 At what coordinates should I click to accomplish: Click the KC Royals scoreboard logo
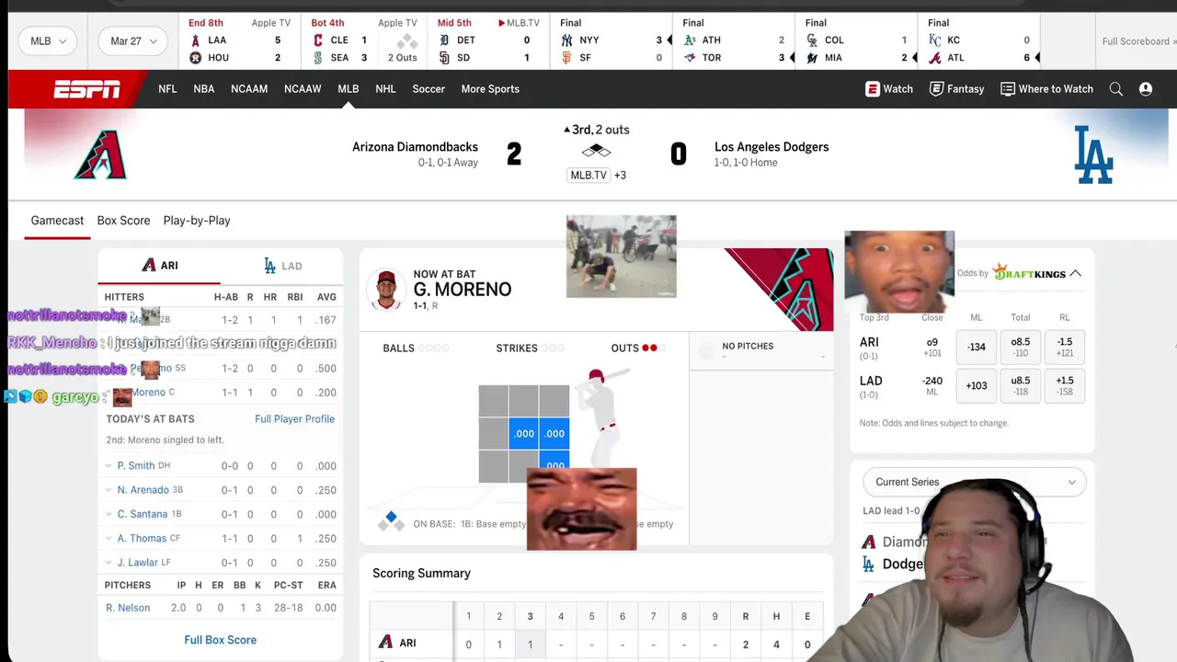[934, 40]
